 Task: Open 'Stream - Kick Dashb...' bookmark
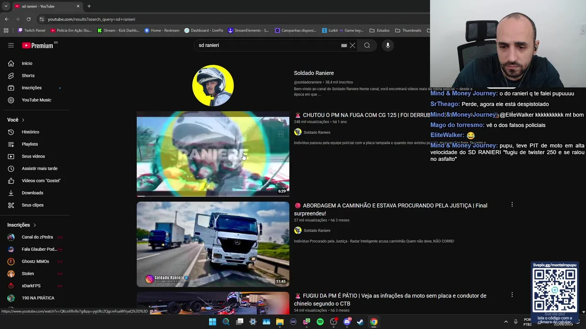(118, 31)
